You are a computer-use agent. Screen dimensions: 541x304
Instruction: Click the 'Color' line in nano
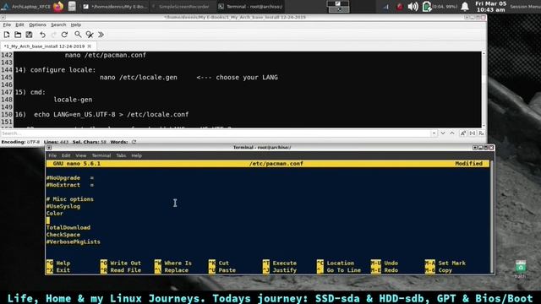[x=55, y=214]
